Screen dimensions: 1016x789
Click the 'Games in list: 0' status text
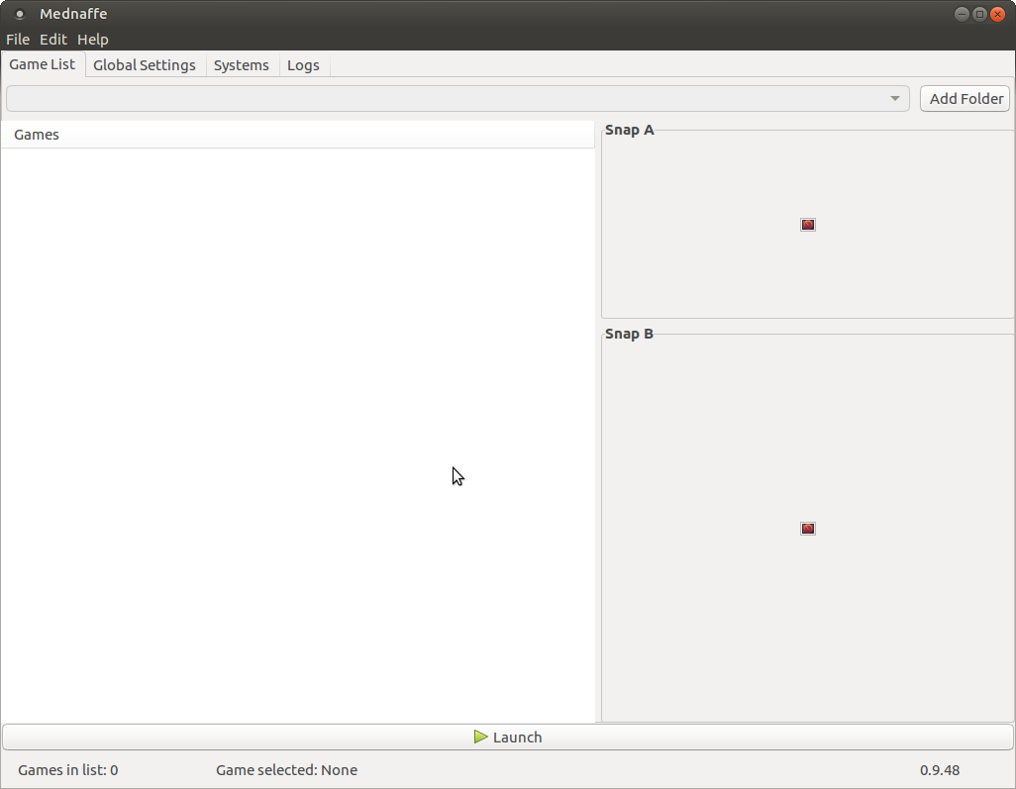tap(68, 770)
